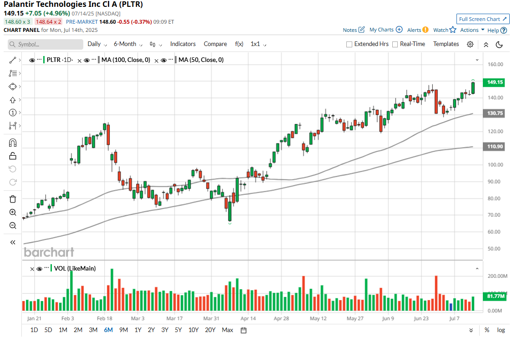Delete drawings with trash icon
527x343 pixels.
(x=13, y=199)
